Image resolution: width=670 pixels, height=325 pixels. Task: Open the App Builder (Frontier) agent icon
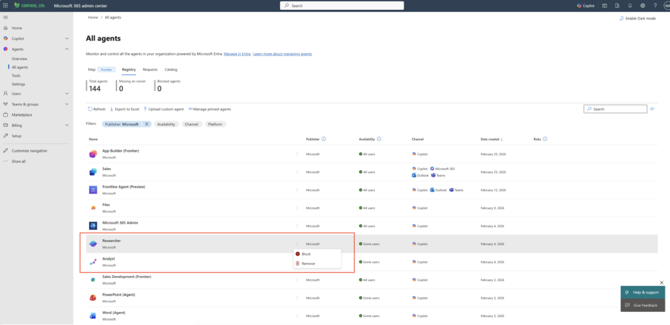[93, 154]
